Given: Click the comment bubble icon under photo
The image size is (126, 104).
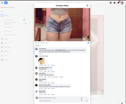Looking at the screenshot, I should point(42,43).
